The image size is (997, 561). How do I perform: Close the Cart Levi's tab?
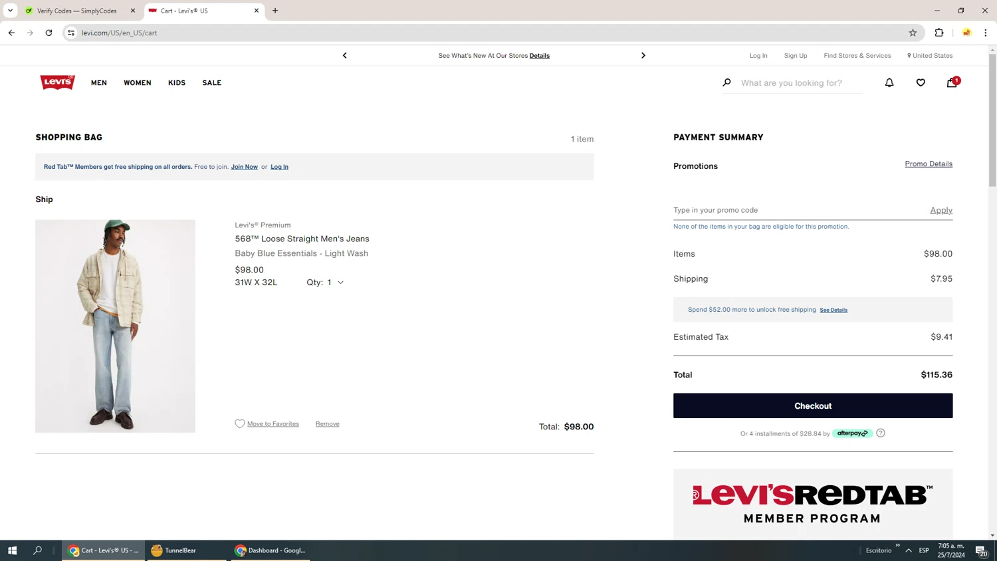(257, 11)
